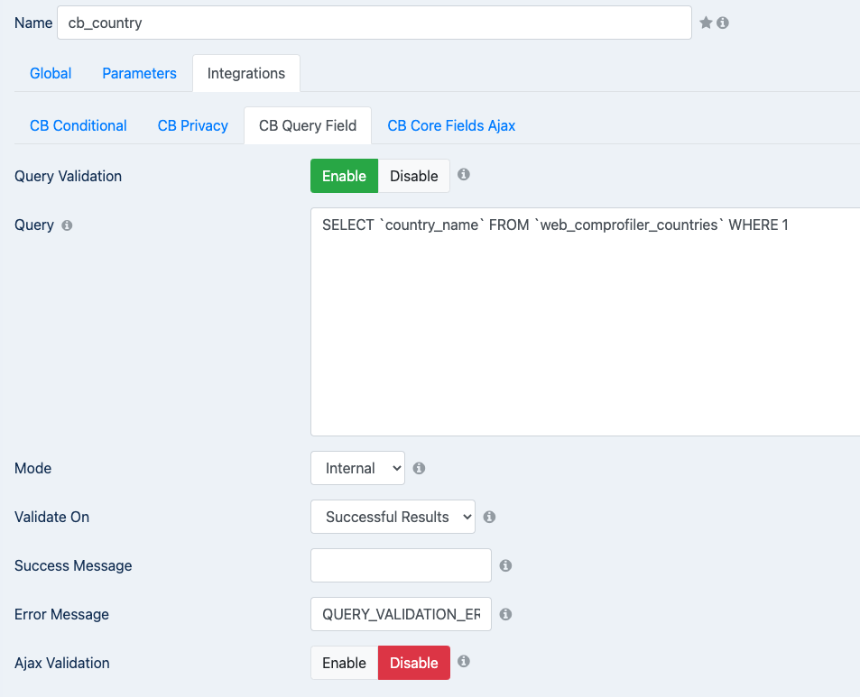The height and width of the screenshot is (697, 860).
Task: Select the CB Query Field sub-tab
Action: [308, 125]
